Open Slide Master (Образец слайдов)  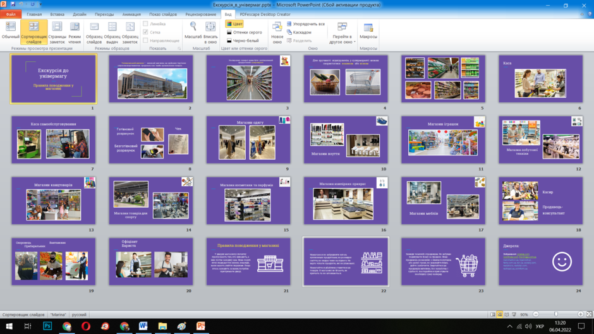[x=94, y=32]
